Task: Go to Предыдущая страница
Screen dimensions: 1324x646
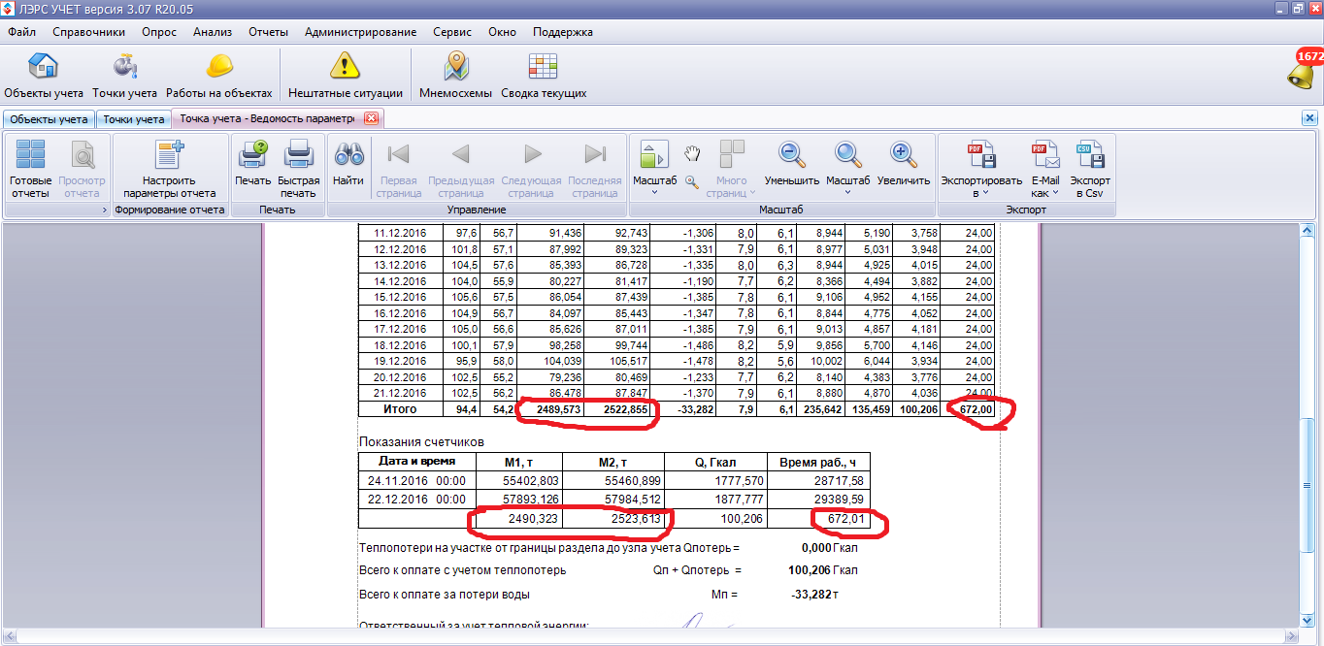Action: [x=461, y=169]
